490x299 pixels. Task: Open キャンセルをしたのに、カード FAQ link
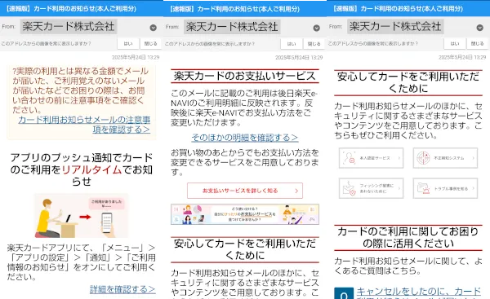coord(419,292)
